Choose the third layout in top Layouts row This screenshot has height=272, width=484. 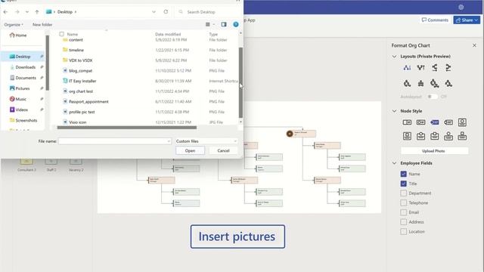[435, 67]
